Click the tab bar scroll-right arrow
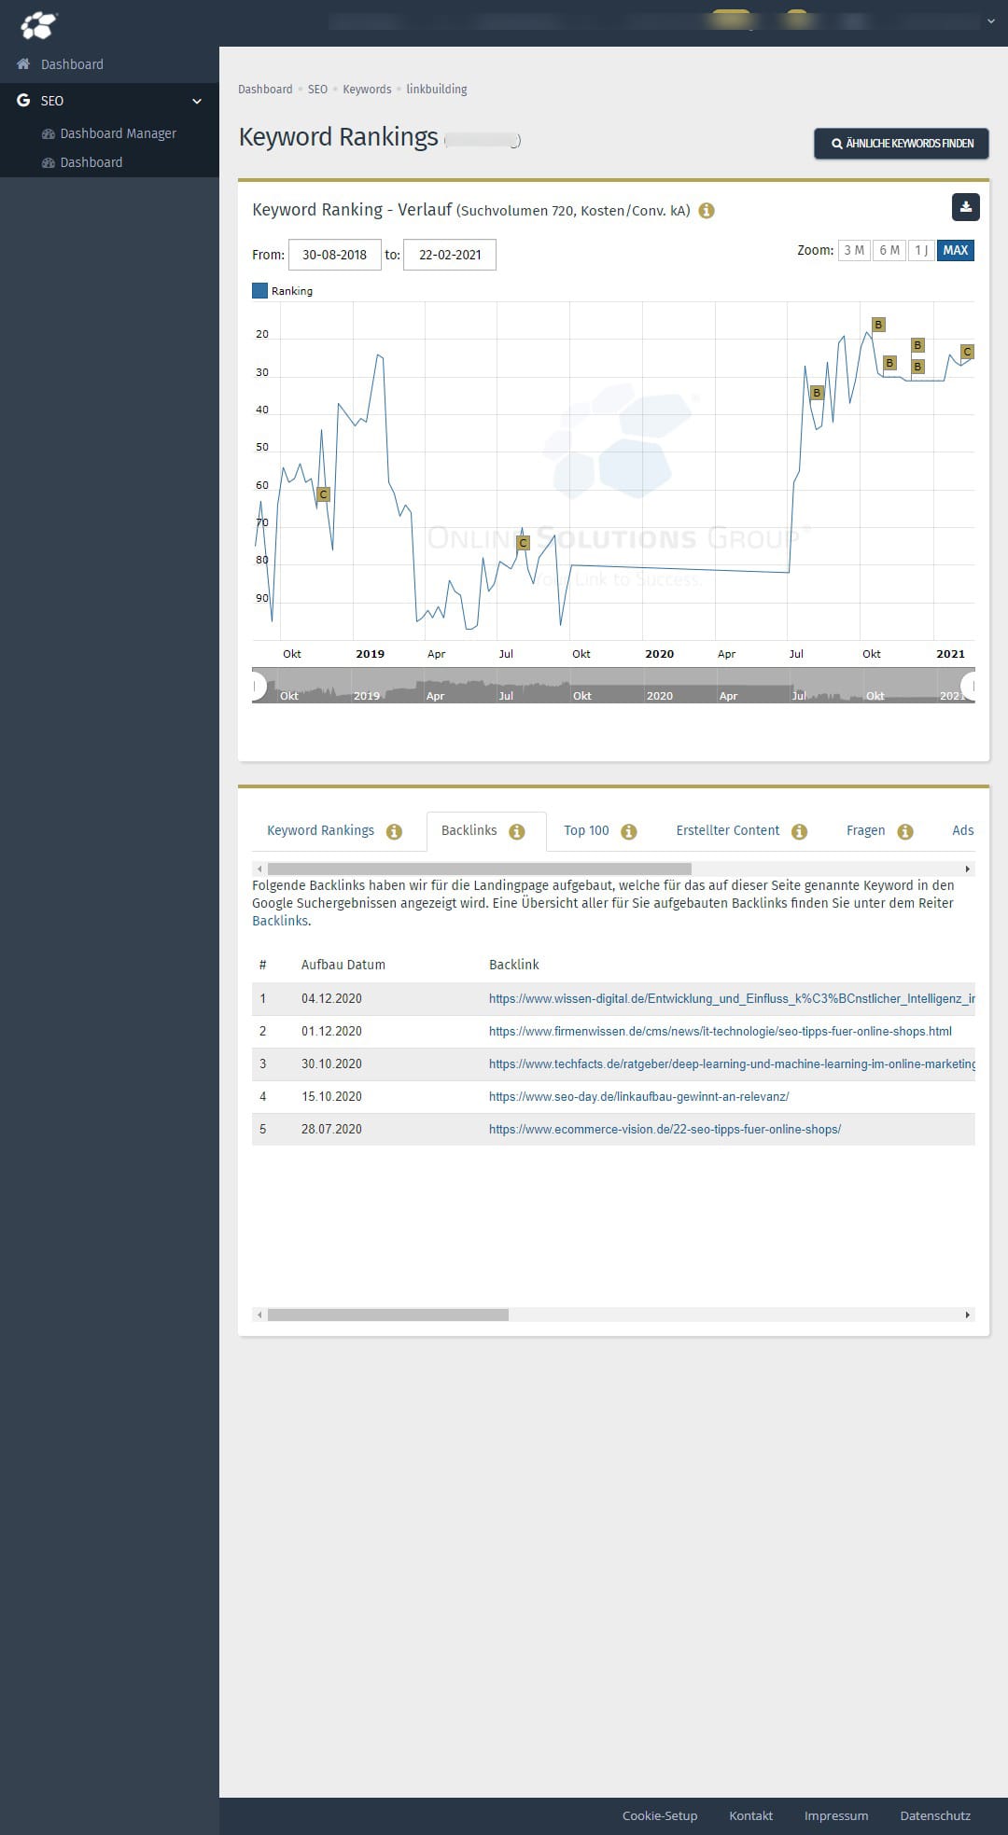1008x1835 pixels. coord(968,869)
